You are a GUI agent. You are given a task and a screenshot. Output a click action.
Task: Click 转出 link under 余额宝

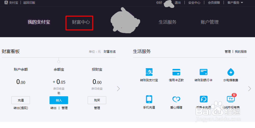(x=54, y=108)
